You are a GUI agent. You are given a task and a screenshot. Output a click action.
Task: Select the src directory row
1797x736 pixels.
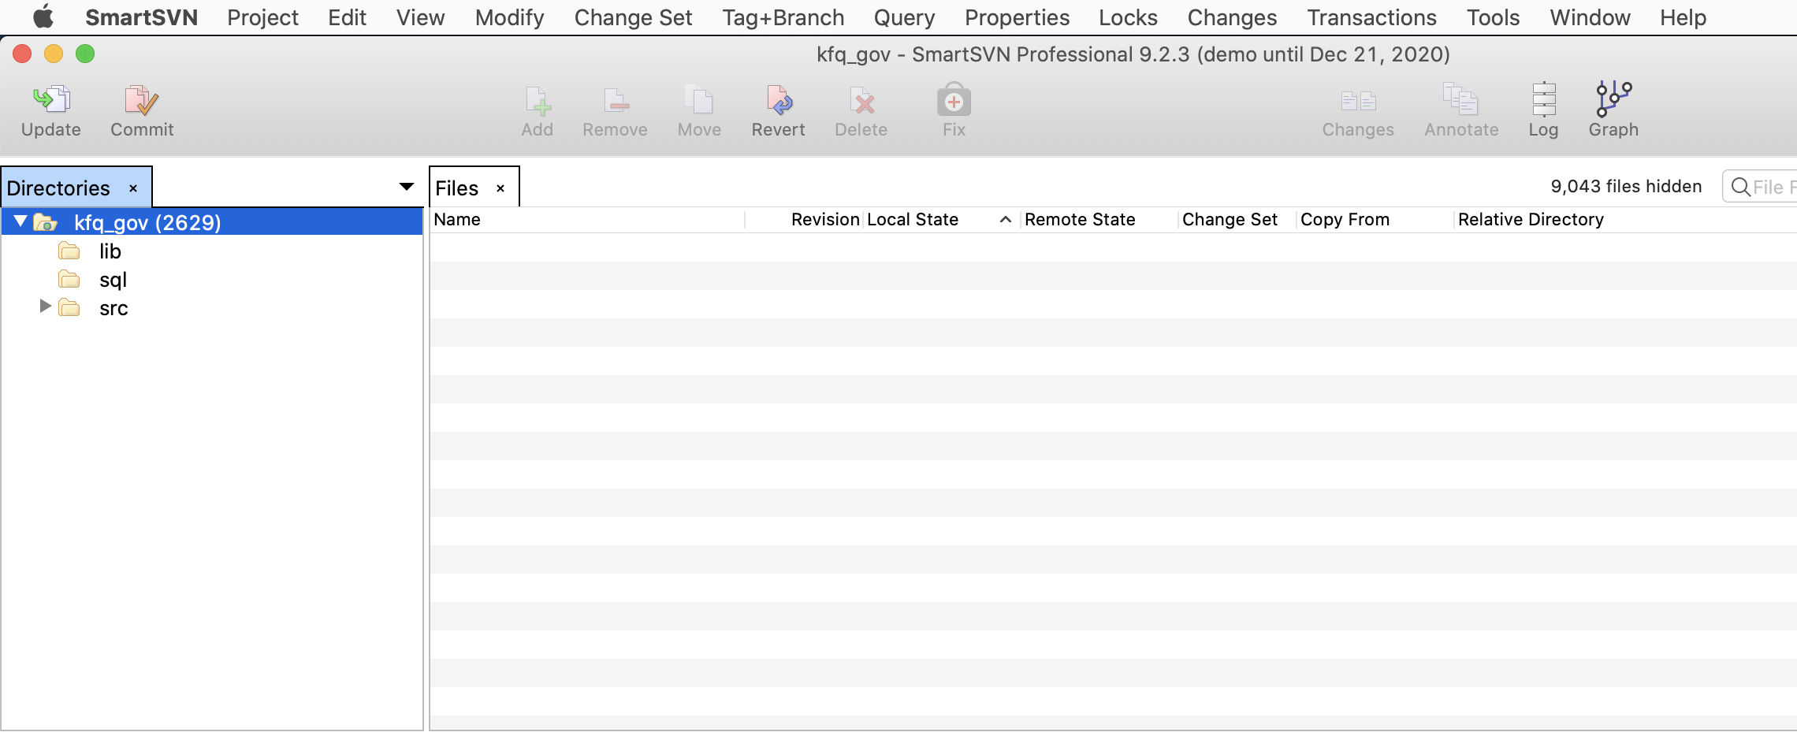212,308
